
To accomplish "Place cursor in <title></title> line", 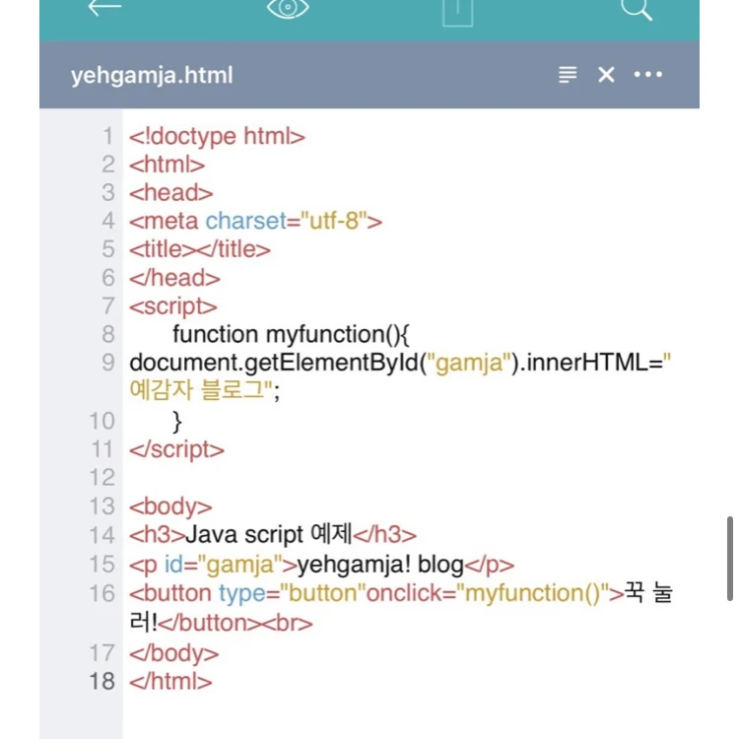I will click(200, 249).
